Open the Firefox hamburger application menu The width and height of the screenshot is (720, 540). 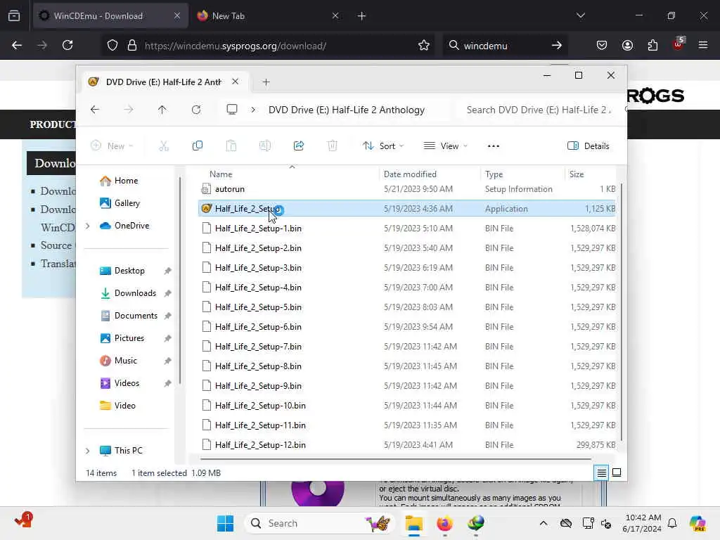[703, 45]
